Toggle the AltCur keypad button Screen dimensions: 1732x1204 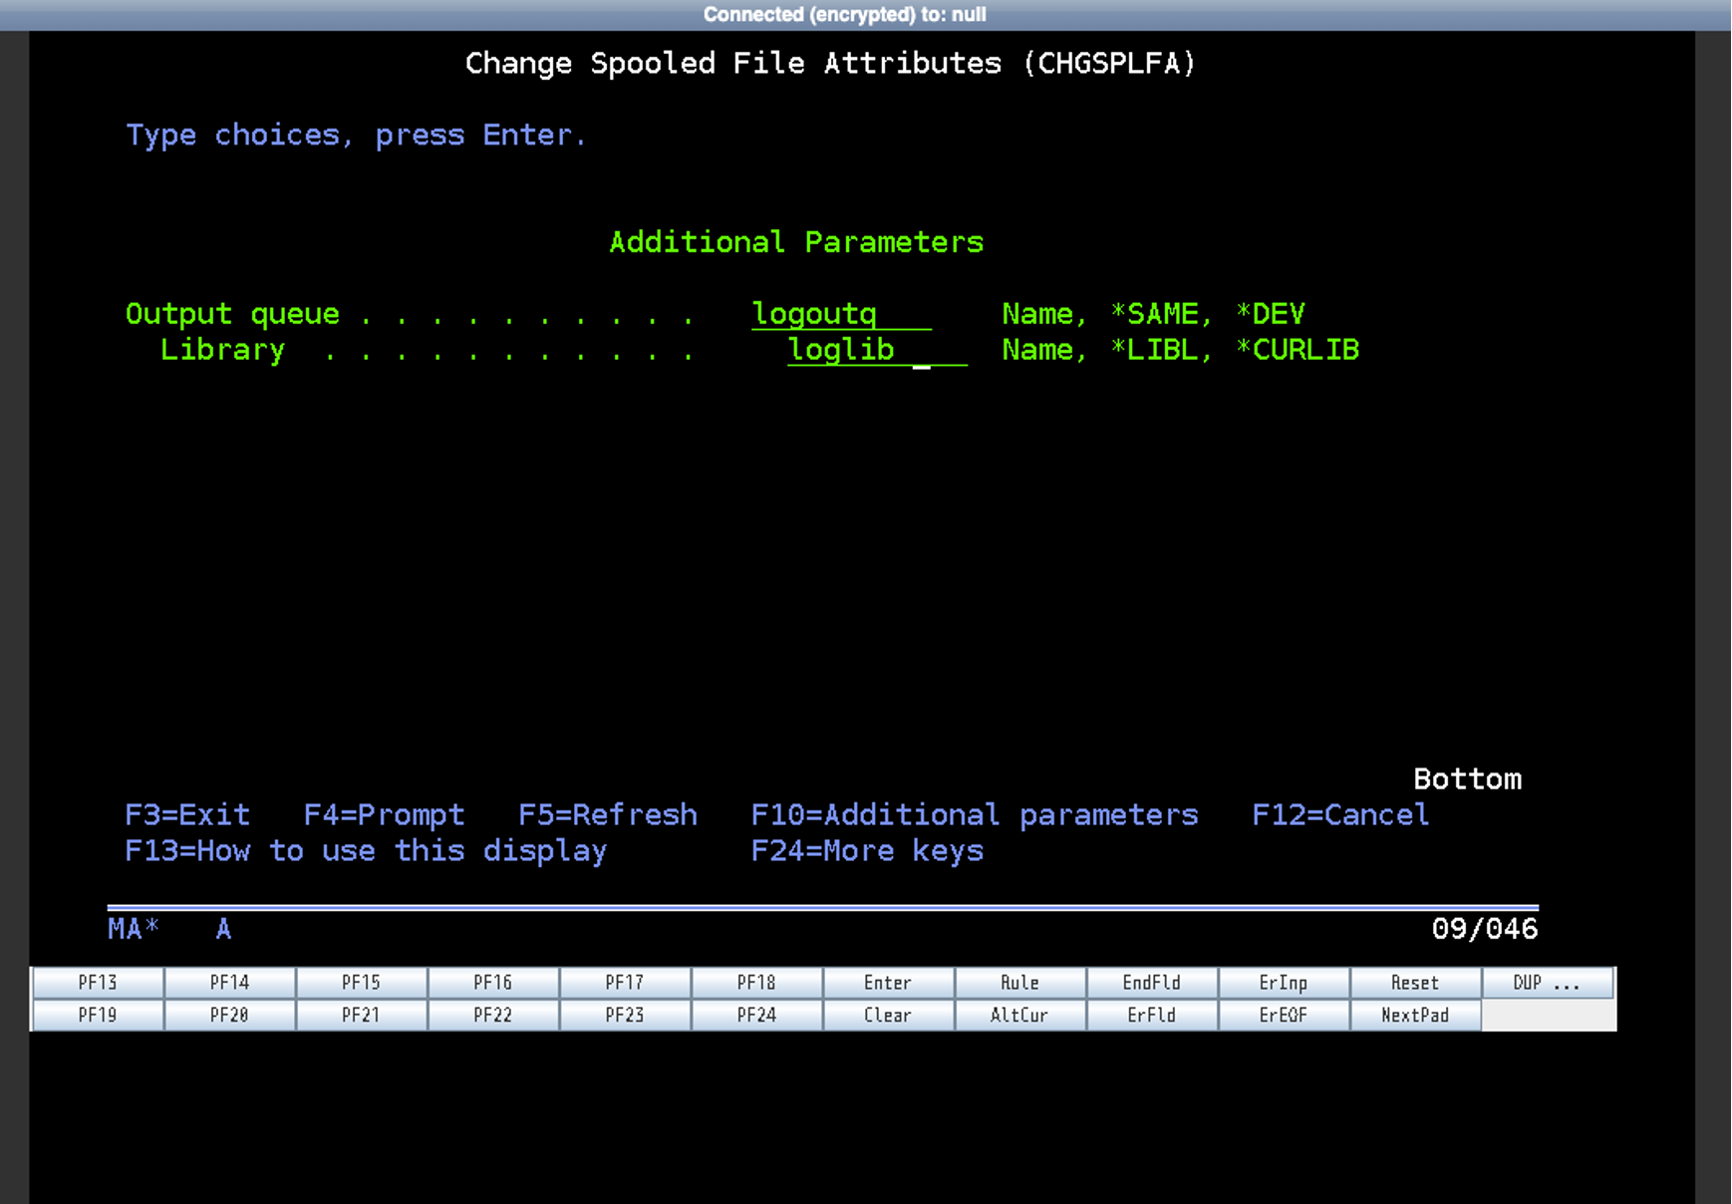coord(1019,1016)
